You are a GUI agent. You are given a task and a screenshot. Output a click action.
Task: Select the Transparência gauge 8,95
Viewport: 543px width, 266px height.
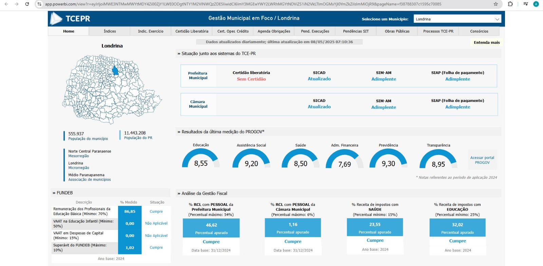click(438, 159)
